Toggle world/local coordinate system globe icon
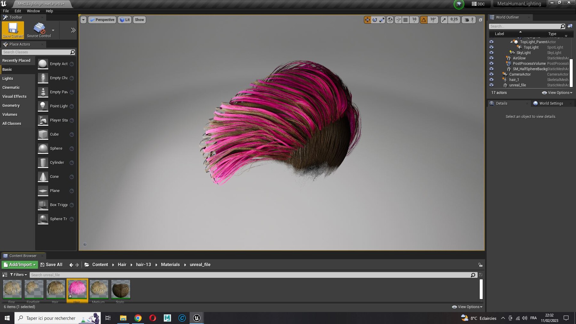576x324 pixels. tap(390, 20)
